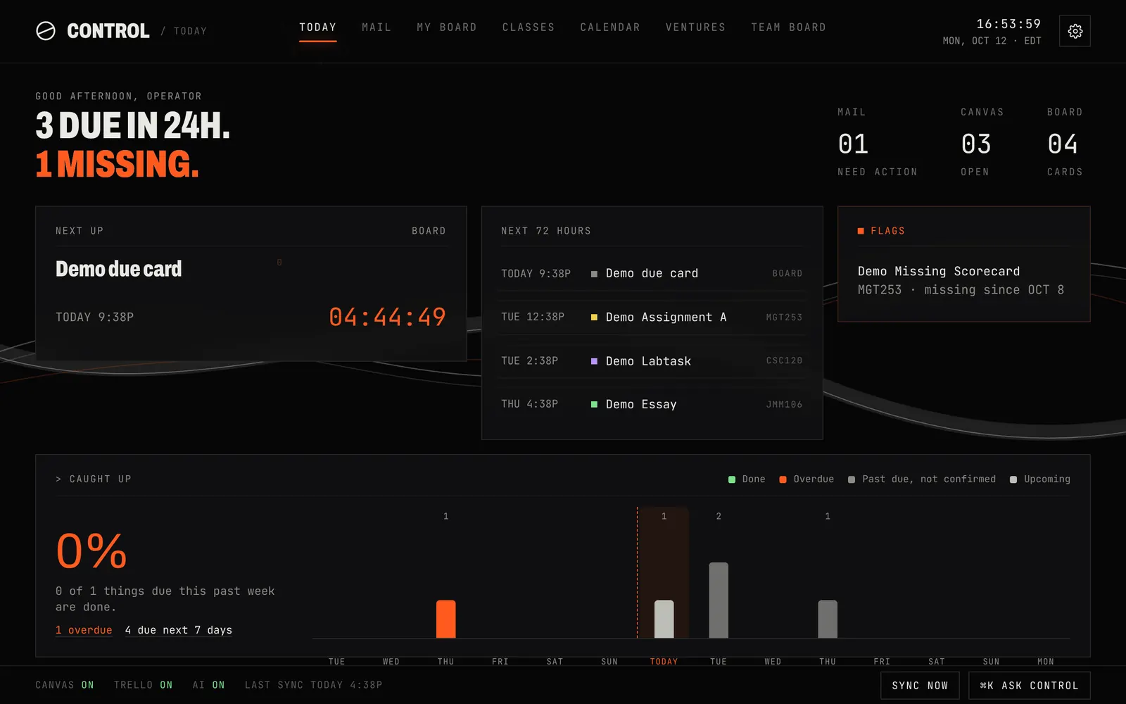The height and width of the screenshot is (704, 1126).
Task: Click the green Done legend dot
Action: pos(732,479)
